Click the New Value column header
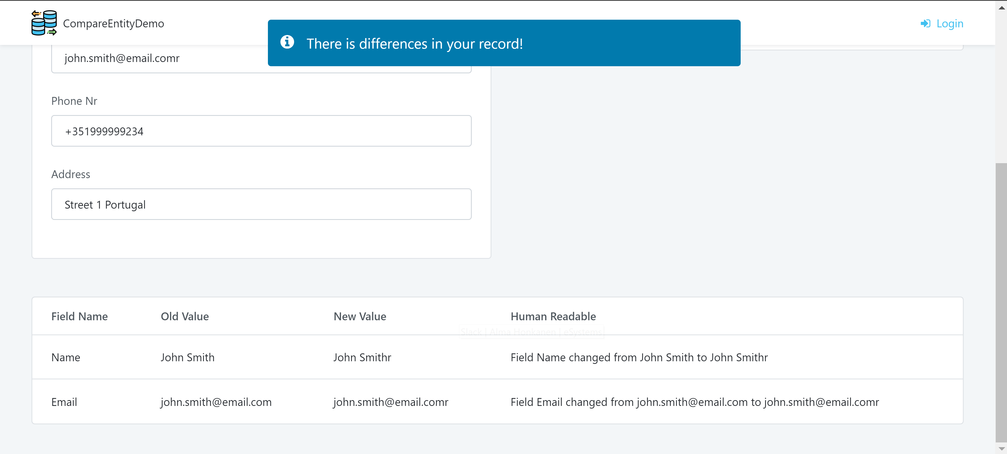The image size is (1007, 454). [x=360, y=316]
